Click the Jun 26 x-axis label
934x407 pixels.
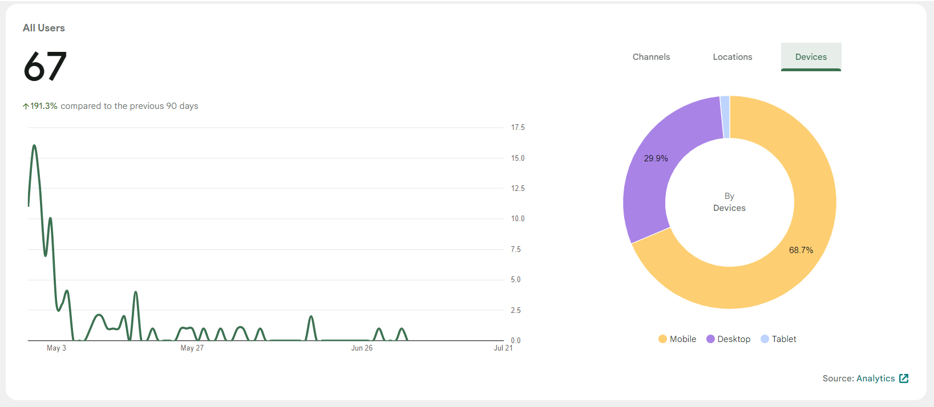(x=362, y=348)
